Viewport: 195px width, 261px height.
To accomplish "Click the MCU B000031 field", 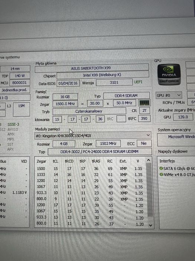I will pyautogui.click(x=20, y=83).
